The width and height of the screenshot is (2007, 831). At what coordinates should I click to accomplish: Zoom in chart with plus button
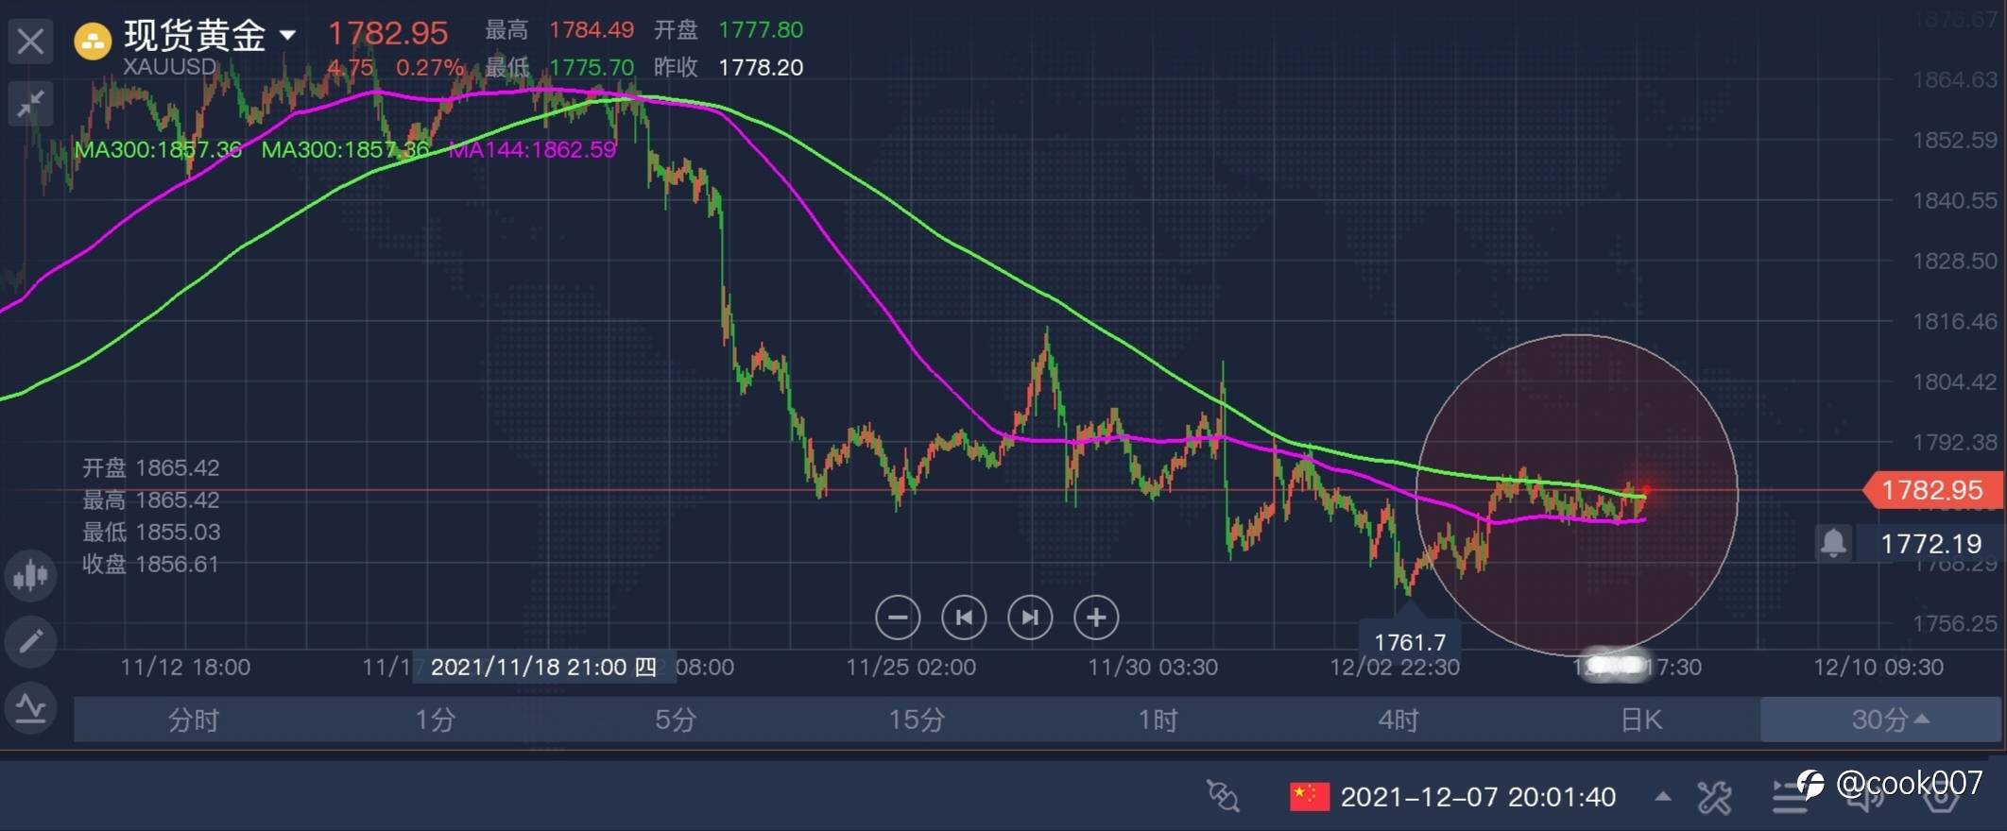(x=1096, y=618)
